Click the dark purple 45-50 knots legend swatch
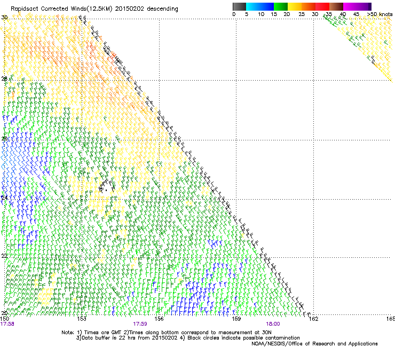 (364, 6)
